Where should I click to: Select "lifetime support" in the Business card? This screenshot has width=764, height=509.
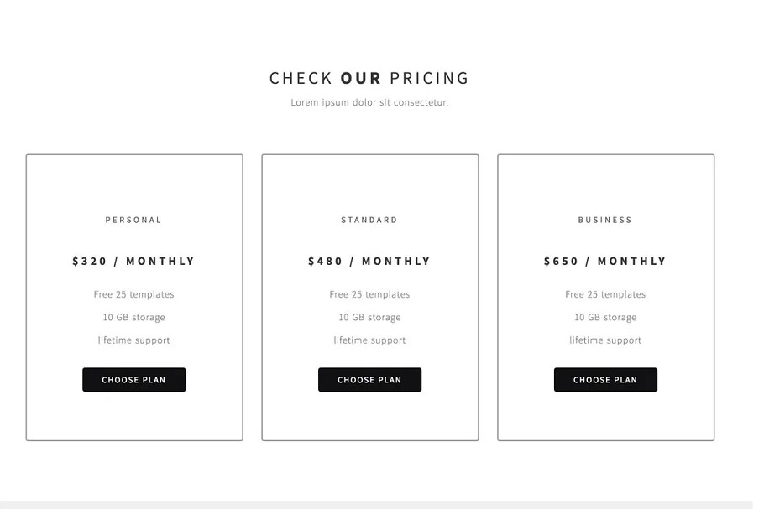(x=605, y=340)
